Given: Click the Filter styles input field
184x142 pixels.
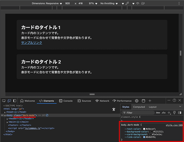Looking at the screenshot, I should coord(138,113).
